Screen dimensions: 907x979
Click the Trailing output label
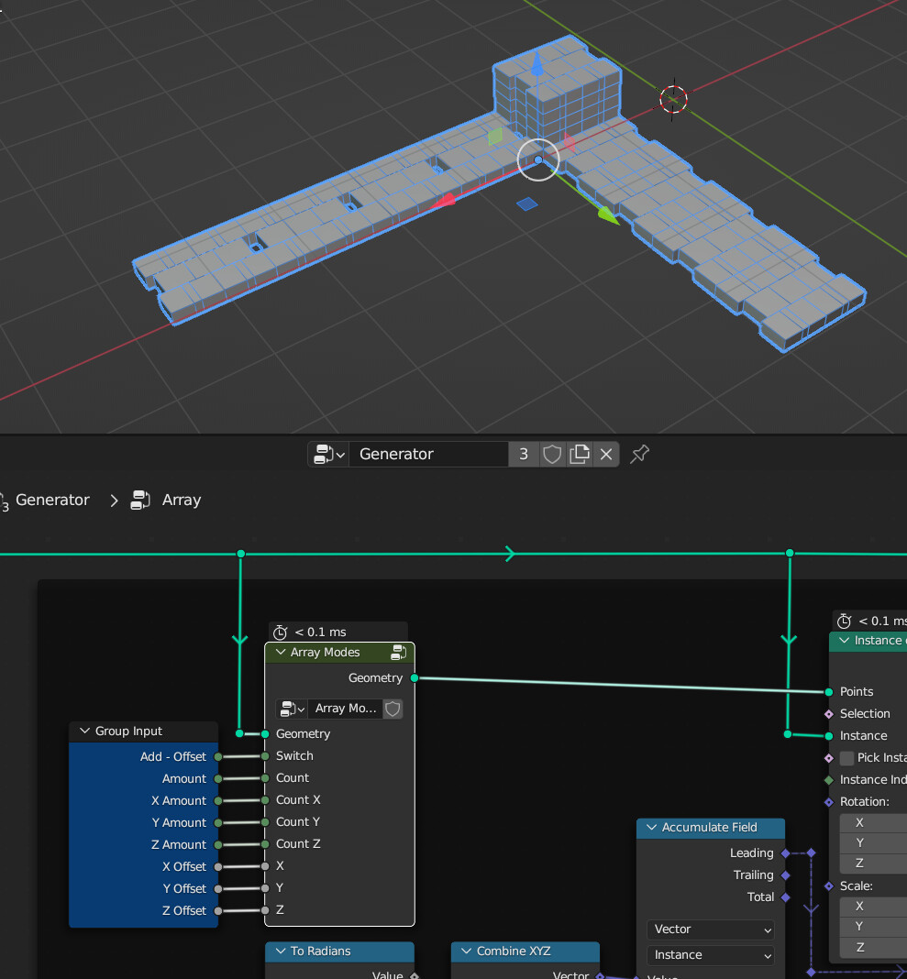pos(753,874)
